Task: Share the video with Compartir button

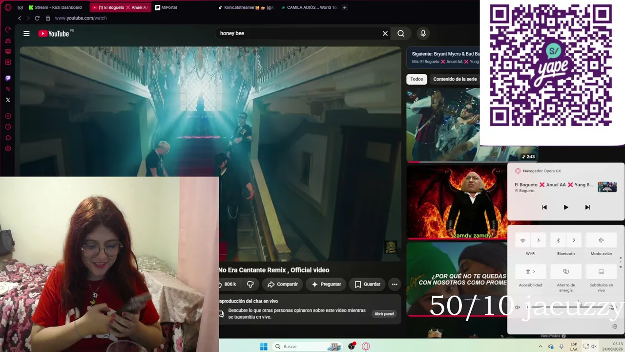Action: click(x=282, y=284)
